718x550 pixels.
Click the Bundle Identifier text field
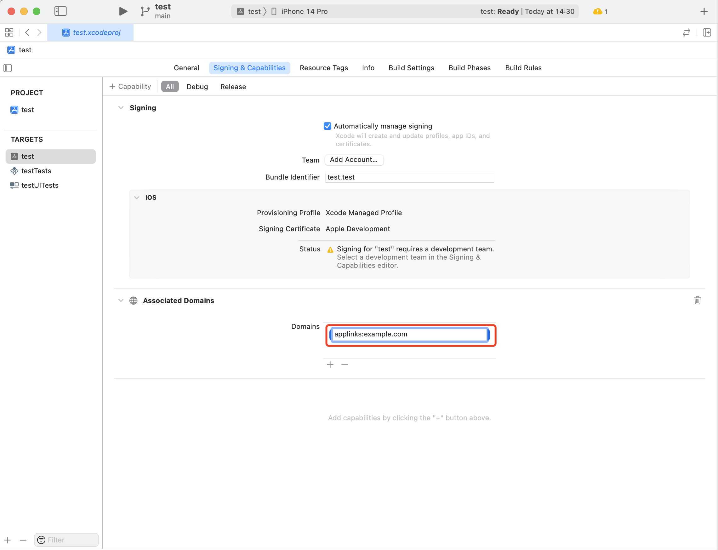click(x=409, y=177)
